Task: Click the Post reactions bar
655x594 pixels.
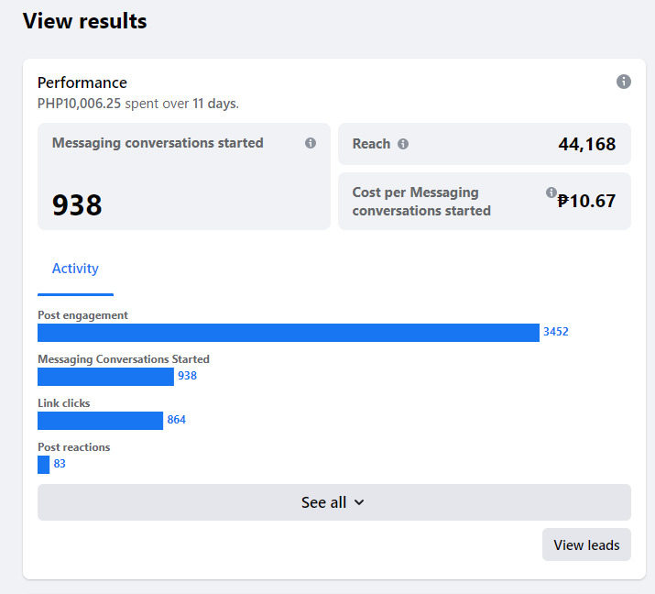Action: pyautogui.click(x=44, y=465)
